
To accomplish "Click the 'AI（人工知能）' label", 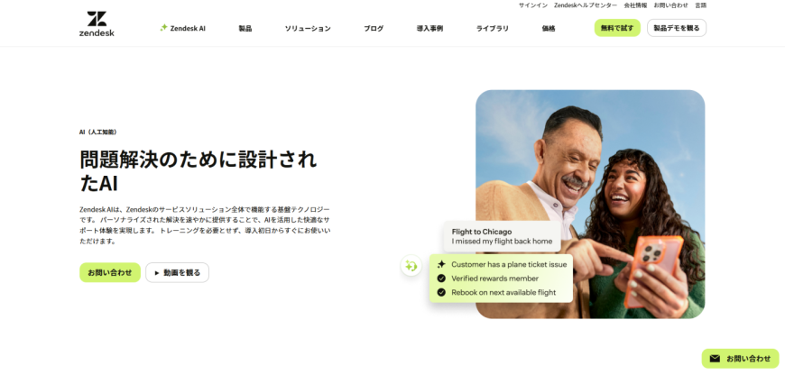I will [x=98, y=132].
